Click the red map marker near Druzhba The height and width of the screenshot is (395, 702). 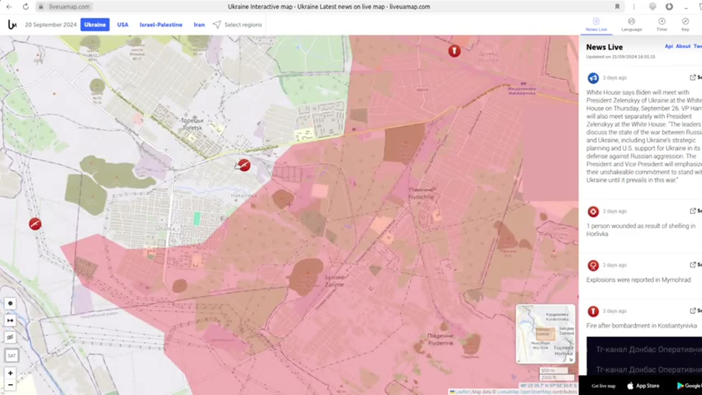(454, 51)
